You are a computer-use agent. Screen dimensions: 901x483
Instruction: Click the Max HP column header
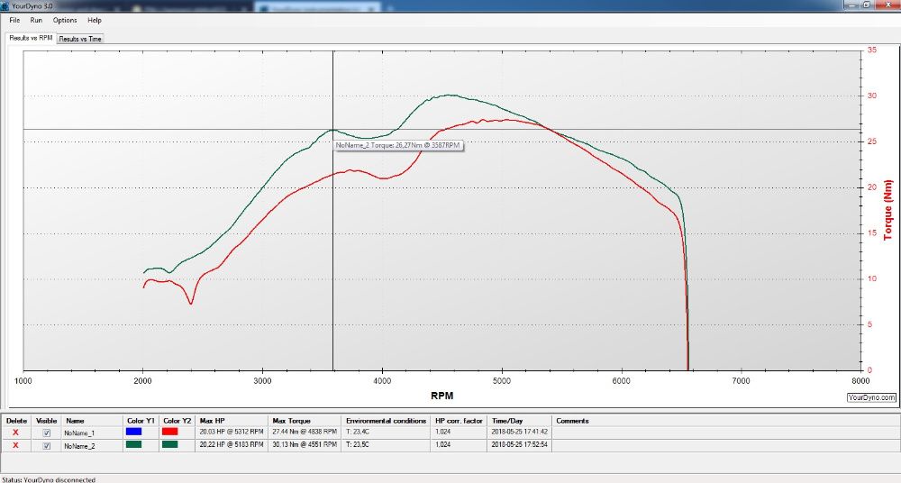[232, 421]
